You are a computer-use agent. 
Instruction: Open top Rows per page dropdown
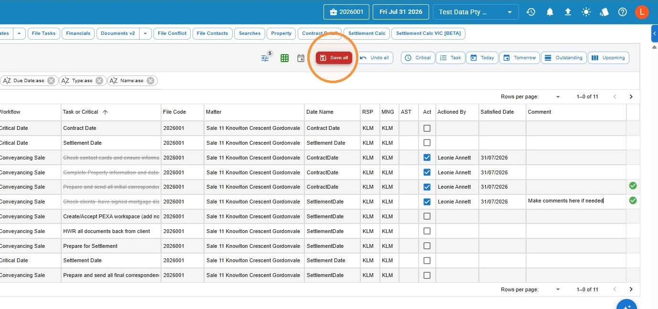pos(558,97)
